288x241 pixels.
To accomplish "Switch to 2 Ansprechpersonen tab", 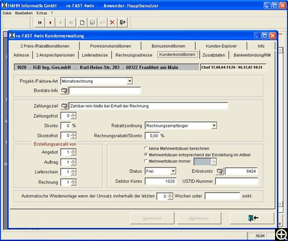I will click(56, 55).
